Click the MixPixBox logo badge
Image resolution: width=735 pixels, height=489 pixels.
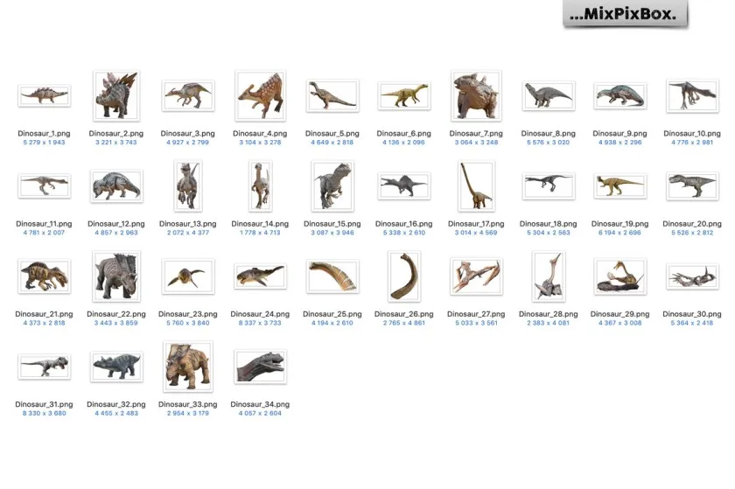(x=626, y=15)
